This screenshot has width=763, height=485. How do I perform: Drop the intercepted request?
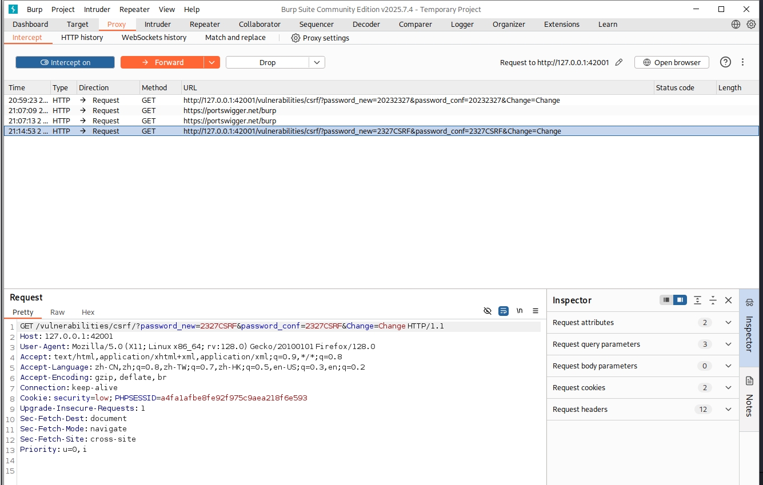[267, 62]
